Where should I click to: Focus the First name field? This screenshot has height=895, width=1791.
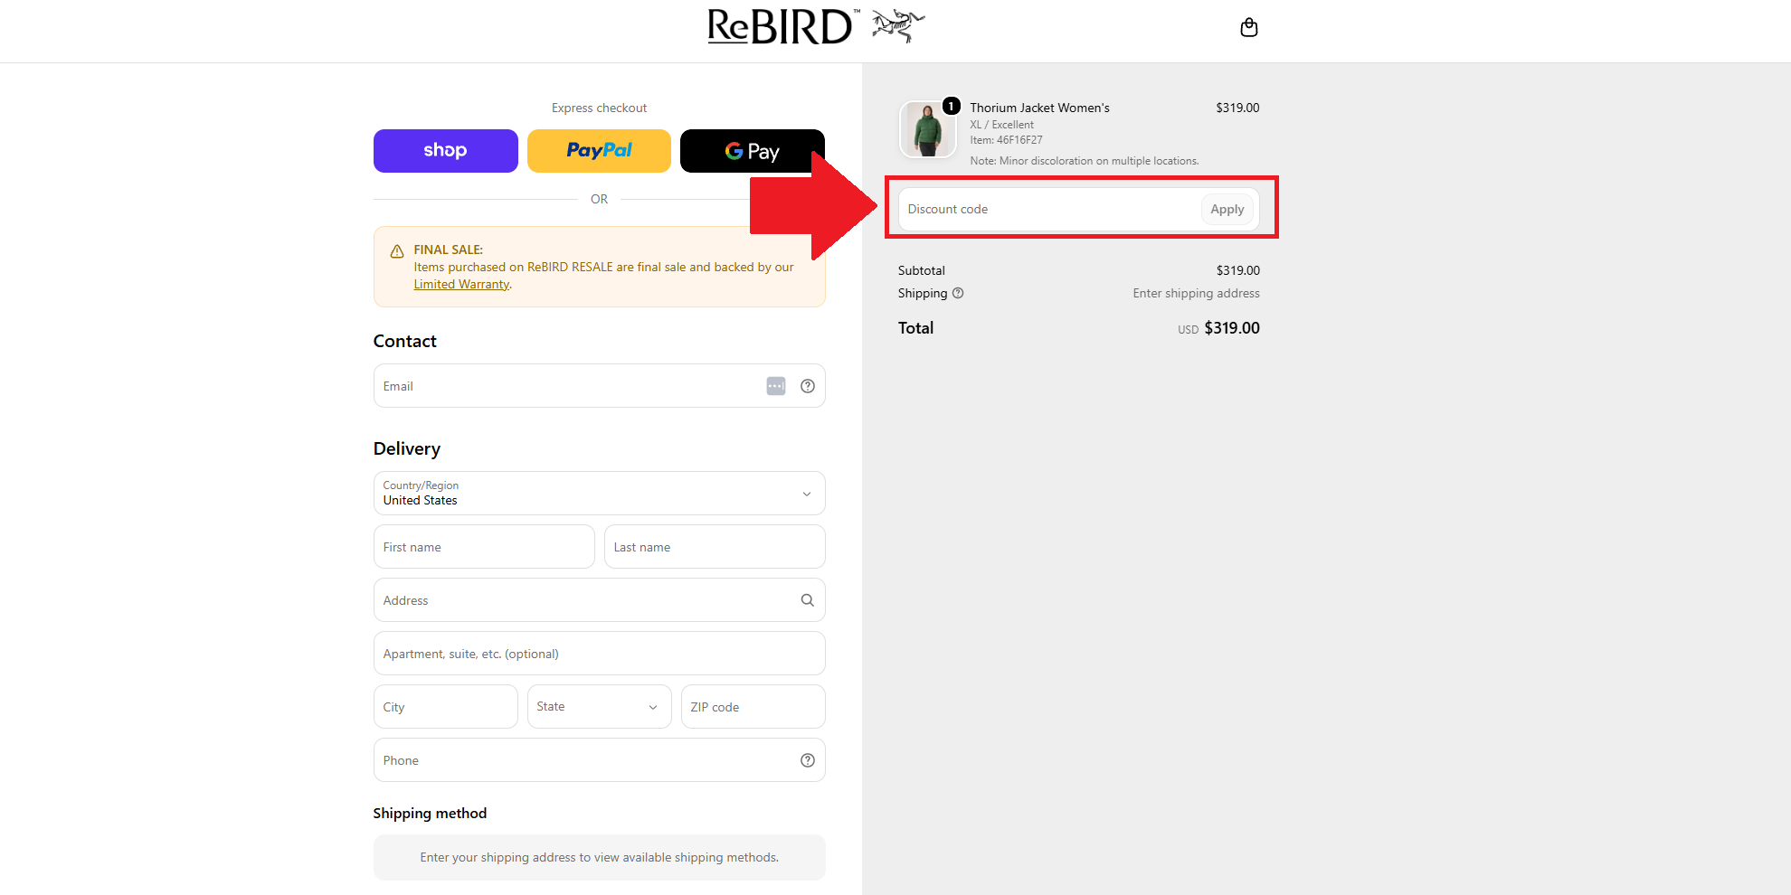coord(484,547)
